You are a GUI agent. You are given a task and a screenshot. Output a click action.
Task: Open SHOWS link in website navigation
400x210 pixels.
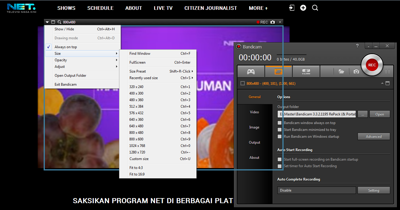(x=66, y=8)
